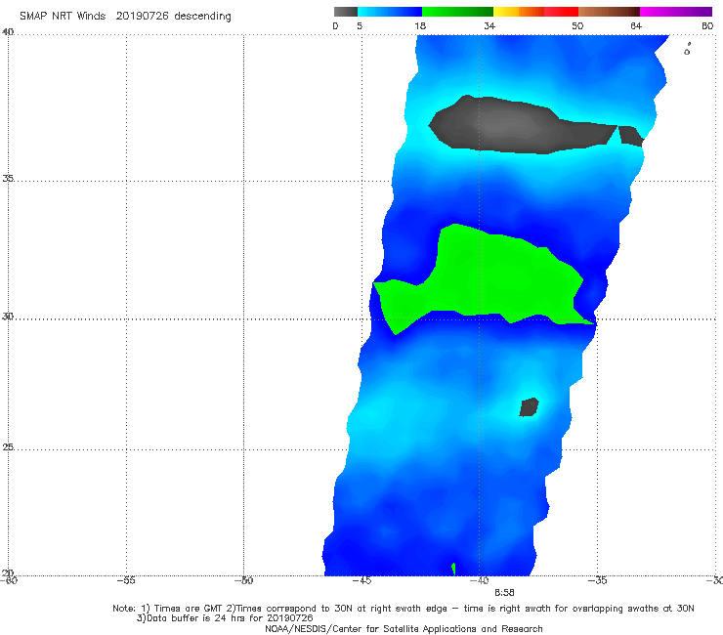
Task: Click the date "20190726" in the title
Action: [x=142, y=16]
